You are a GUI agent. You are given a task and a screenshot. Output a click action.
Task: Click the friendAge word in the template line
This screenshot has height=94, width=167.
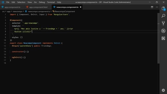pyautogui.click(x=50, y=29)
